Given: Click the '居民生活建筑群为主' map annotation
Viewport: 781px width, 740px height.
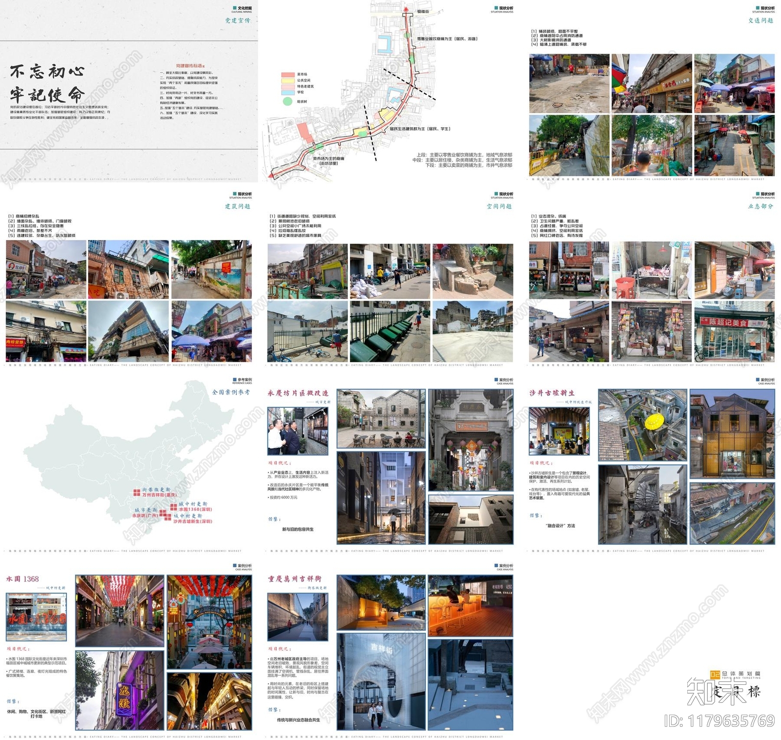Looking at the screenshot, I should [420, 129].
